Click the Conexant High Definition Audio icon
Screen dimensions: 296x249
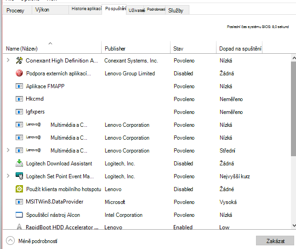coord(19,60)
